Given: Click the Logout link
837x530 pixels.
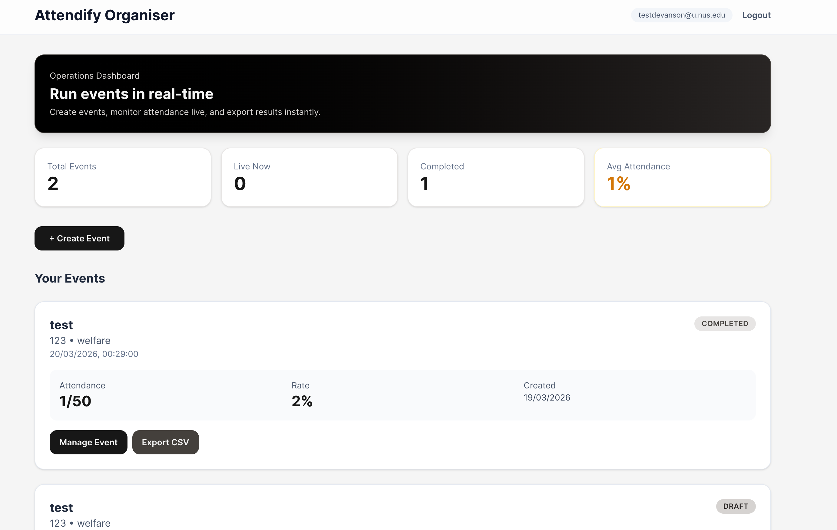Looking at the screenshot, I should [x=756, y=15].
